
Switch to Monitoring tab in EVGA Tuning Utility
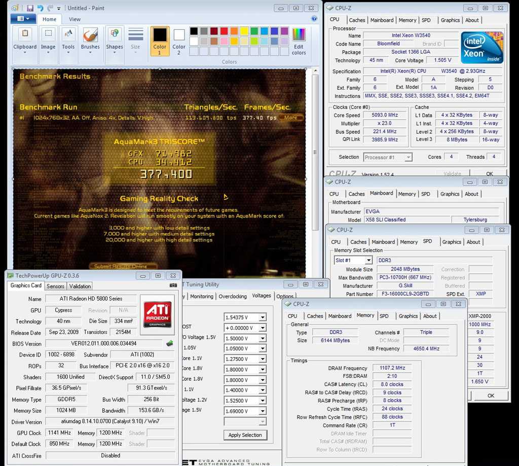pos(202,297)
